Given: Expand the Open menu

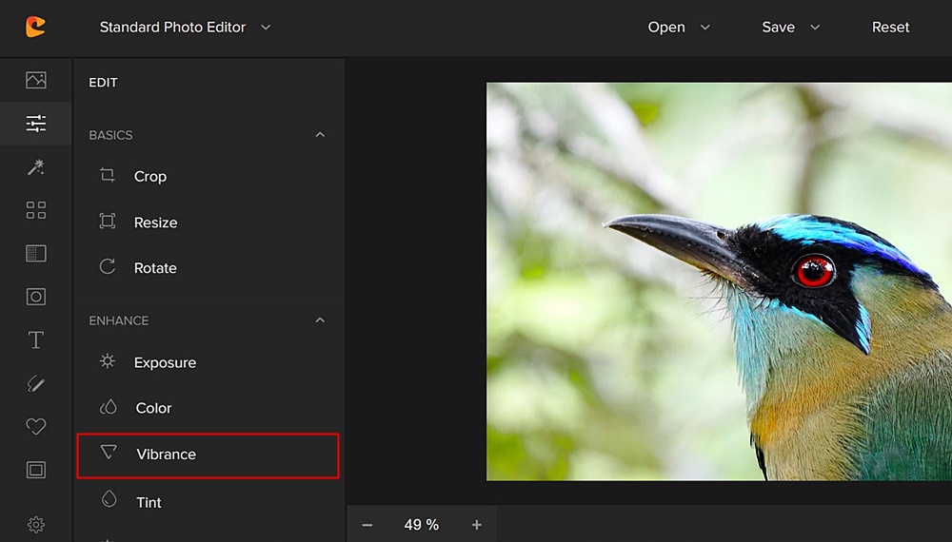Looking at the screenshot, I should tap(679, 28).
